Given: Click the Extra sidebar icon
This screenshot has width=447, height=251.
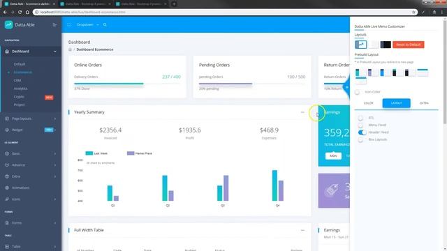Looking at the screenshot, I should click(x=7, y=176).
